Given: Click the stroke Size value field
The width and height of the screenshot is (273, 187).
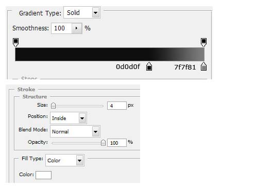Looking at the screenshot, I should [x=117, y=106].
